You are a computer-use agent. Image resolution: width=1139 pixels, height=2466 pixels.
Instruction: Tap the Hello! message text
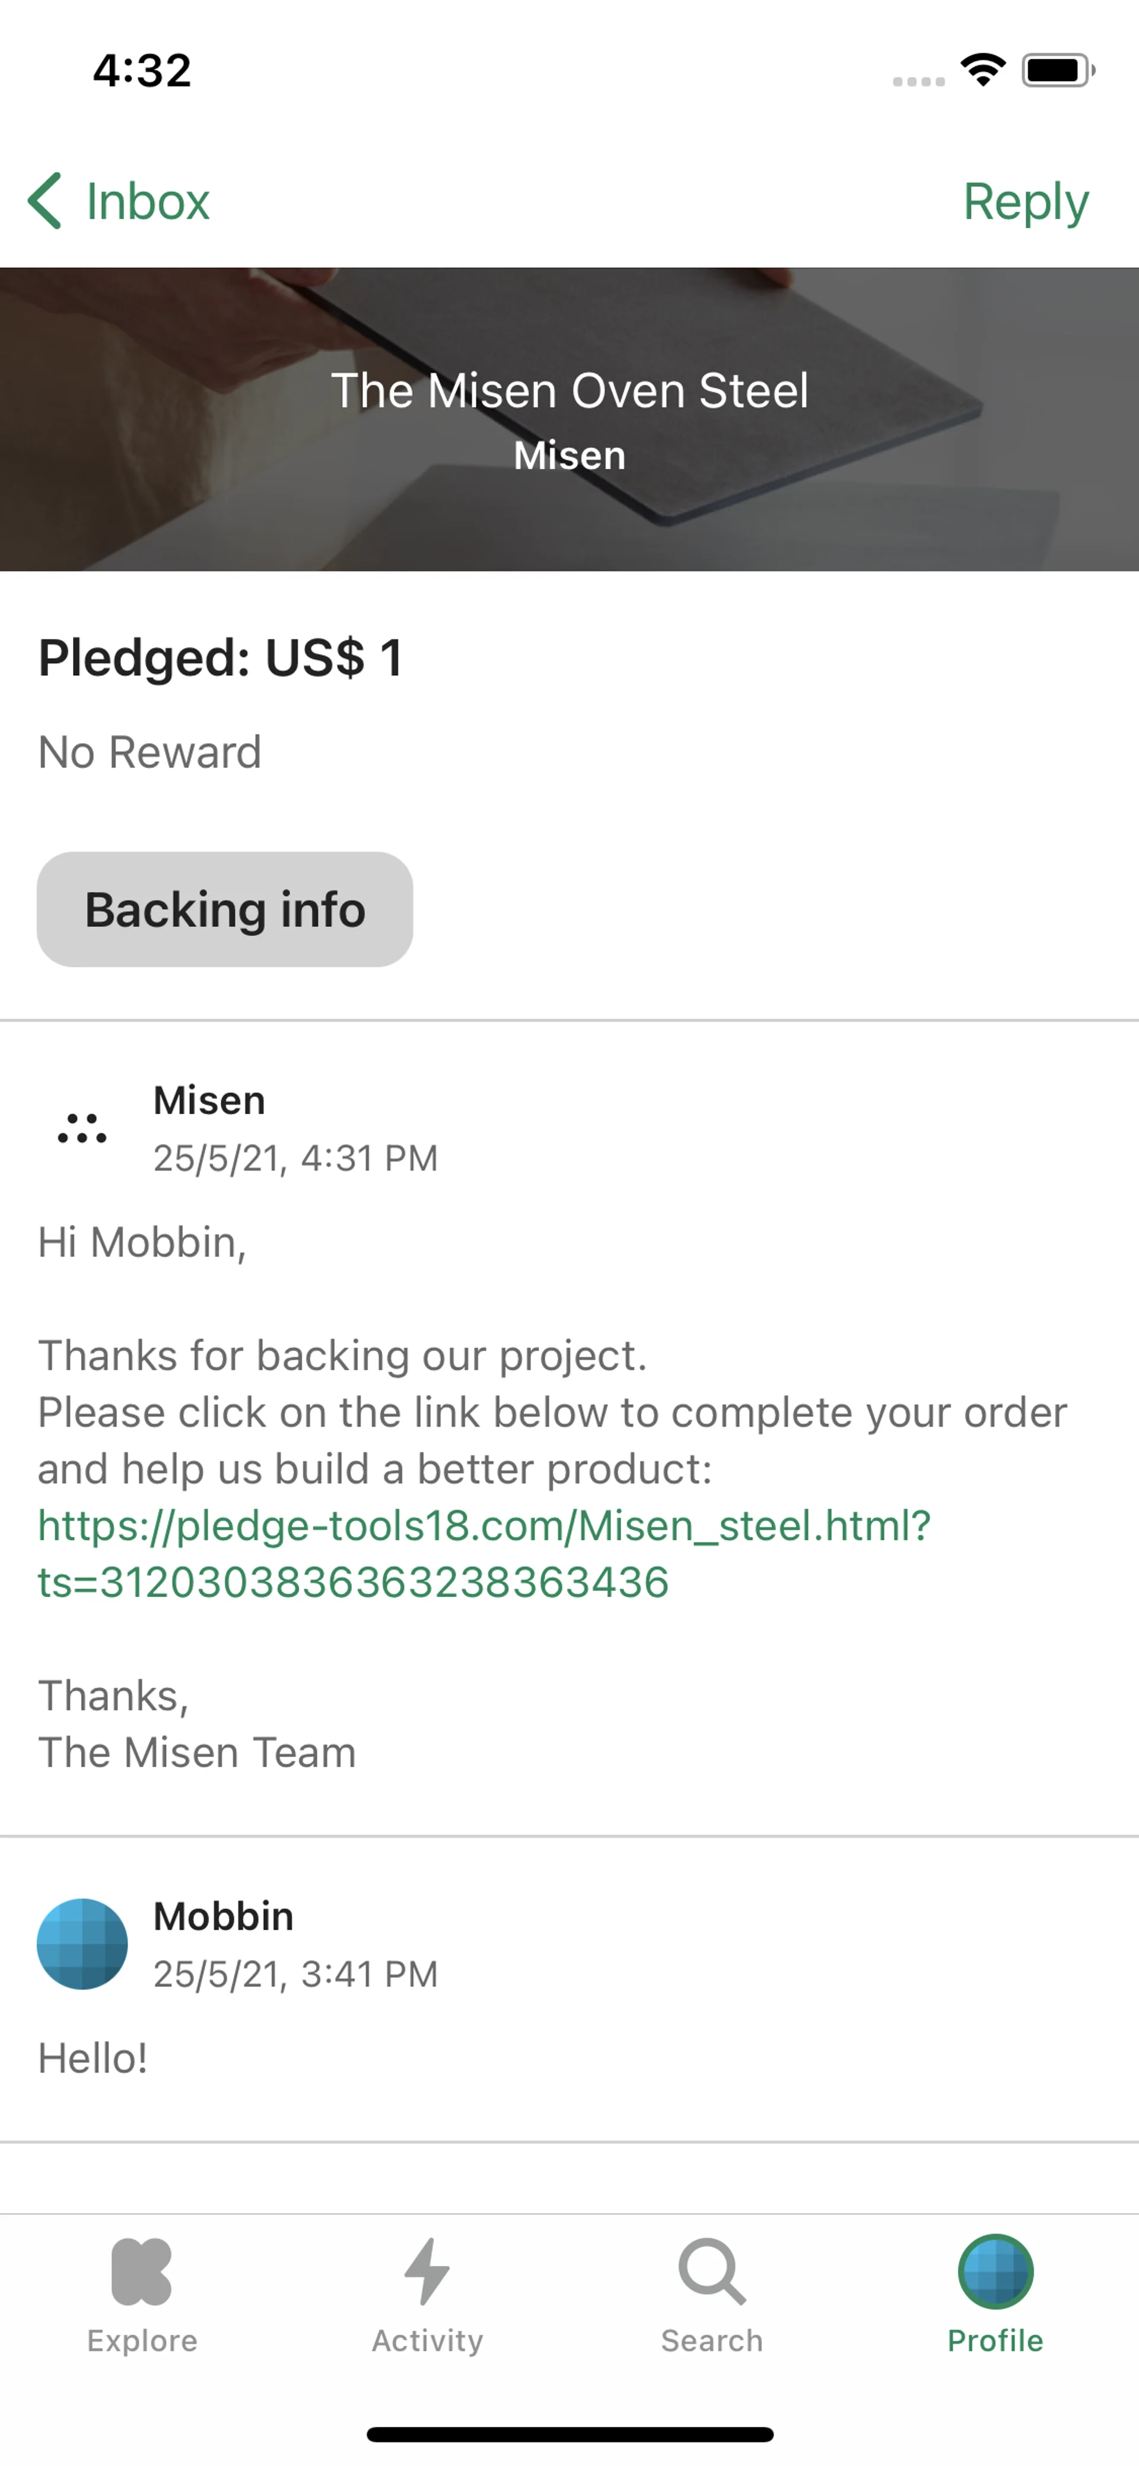click(x=93, y=2058)
